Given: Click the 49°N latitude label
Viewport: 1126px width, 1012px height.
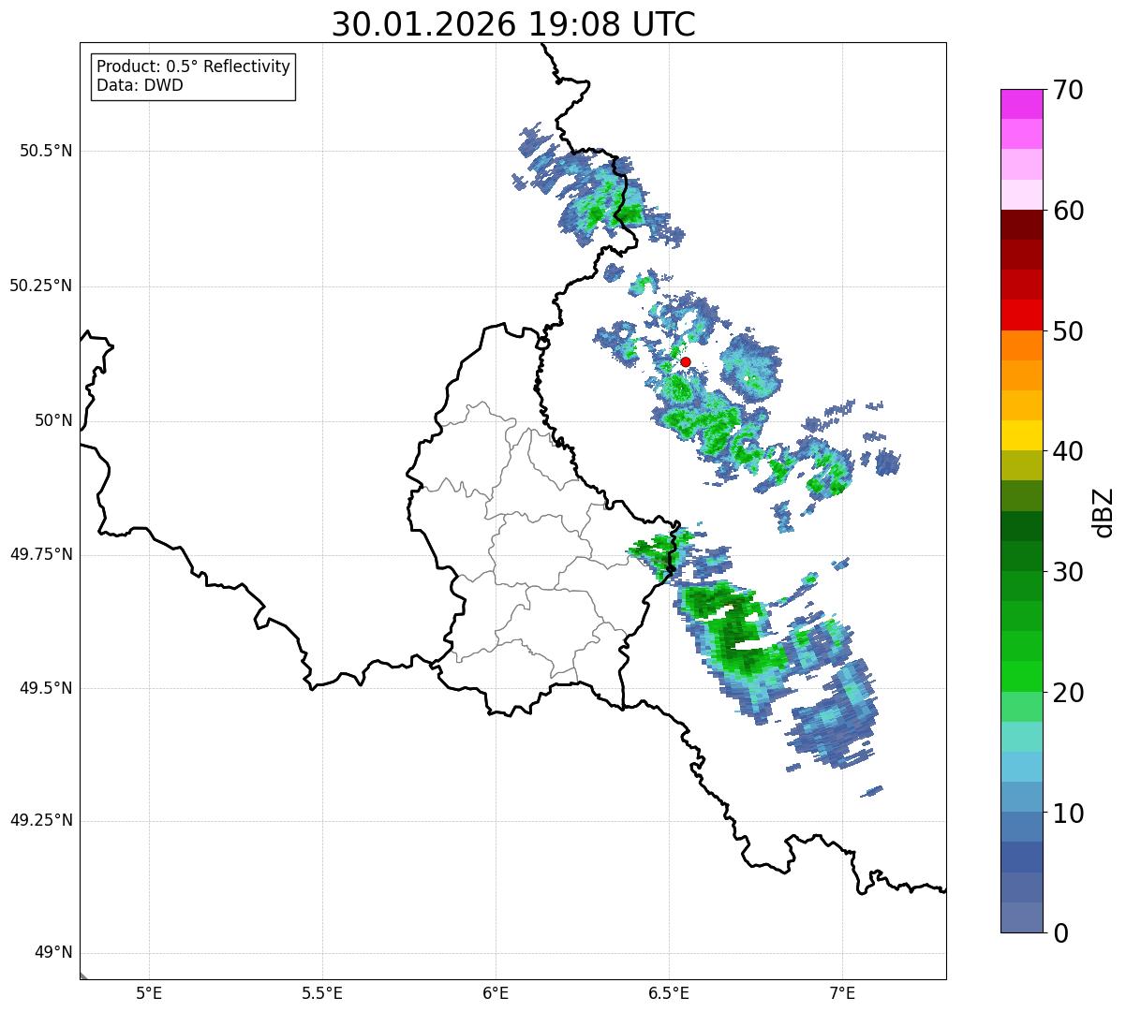Looking at the screenshot, I should point(53,952).
